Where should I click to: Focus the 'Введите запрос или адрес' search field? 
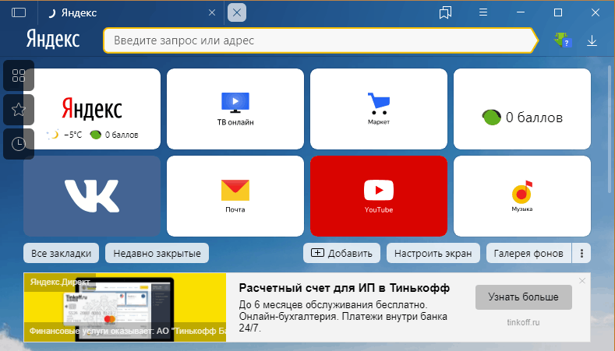point(320,40)
